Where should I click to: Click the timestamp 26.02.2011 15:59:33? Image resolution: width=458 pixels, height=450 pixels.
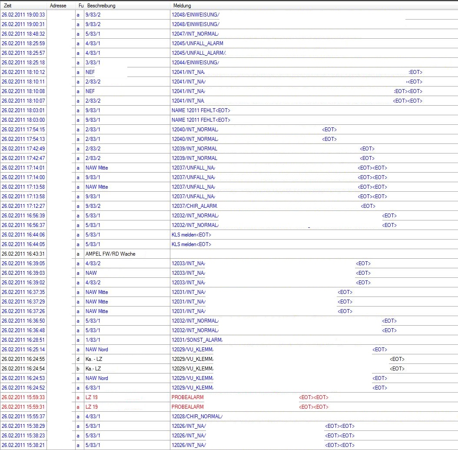pyautogui.click(x=23, y=397)
